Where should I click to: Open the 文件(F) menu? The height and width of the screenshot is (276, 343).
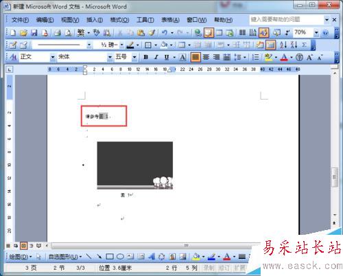tap(20, 20)
